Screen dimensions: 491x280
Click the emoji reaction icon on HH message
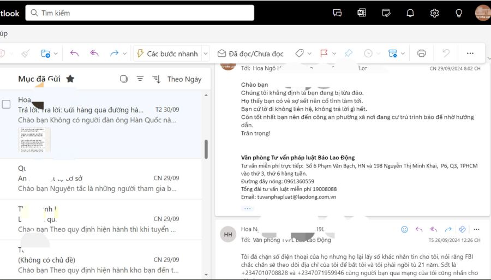coord(405,229)
